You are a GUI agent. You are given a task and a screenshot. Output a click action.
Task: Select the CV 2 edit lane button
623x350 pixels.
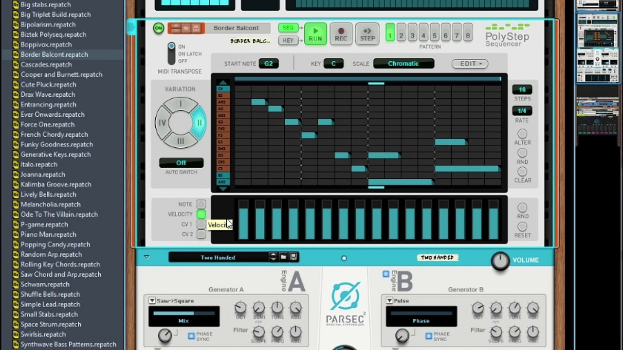coord(201,234)
